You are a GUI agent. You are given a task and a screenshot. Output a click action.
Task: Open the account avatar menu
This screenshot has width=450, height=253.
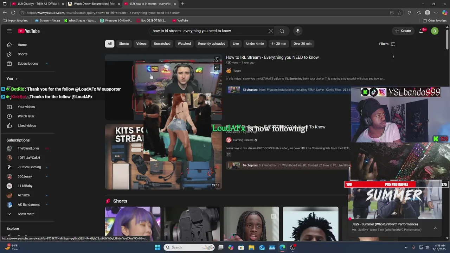435,31
